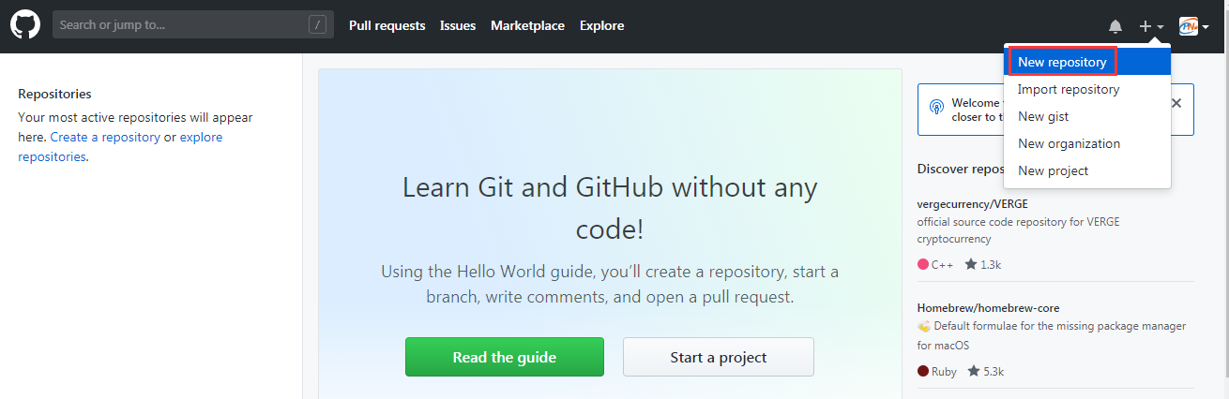Screen dimensions: 1229x399
Task: Click the GitHub Octocat logo
Action: (x=25, y=25)
